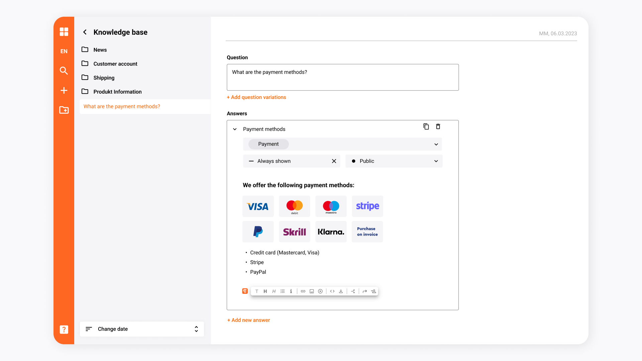Image resolution: width=642 pixels, height=361 pixels.
Task: Duplicate the Payment methods answer
Action: [426, 126]
